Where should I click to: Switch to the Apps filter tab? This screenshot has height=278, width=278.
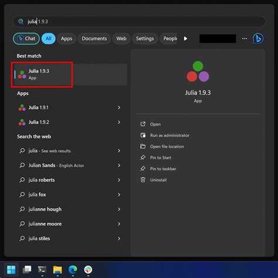[66, 39]
